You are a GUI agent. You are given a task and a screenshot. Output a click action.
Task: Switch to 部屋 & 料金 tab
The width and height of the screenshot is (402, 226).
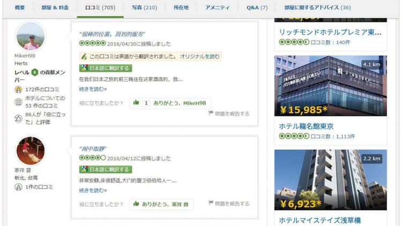click(x=55, y=7)
